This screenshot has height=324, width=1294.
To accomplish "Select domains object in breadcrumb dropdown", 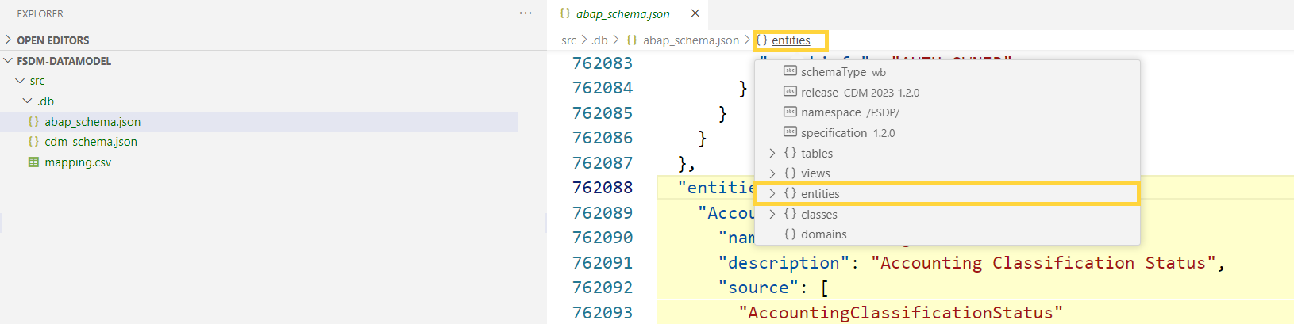I will point(823,234).
